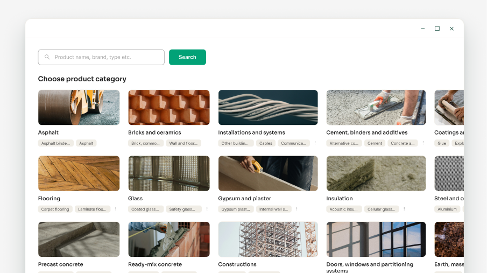The height and width of the screenshot is (273, 487).
Task: Open the Glass category image
Action: click(169, 173)
